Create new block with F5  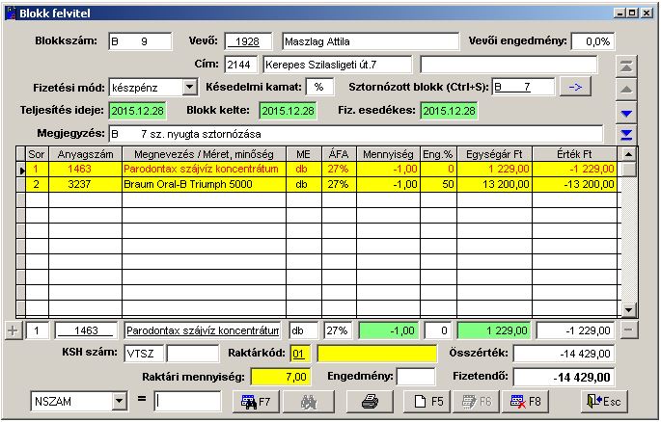(x=428, y=402)
